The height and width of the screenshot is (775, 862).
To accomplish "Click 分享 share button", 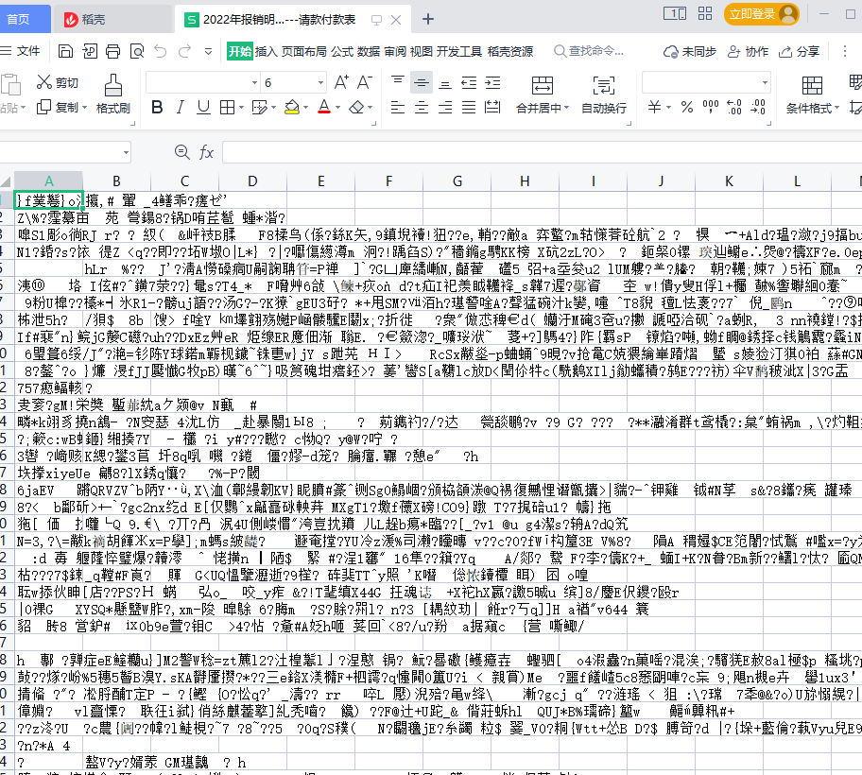I will point(800,51).
